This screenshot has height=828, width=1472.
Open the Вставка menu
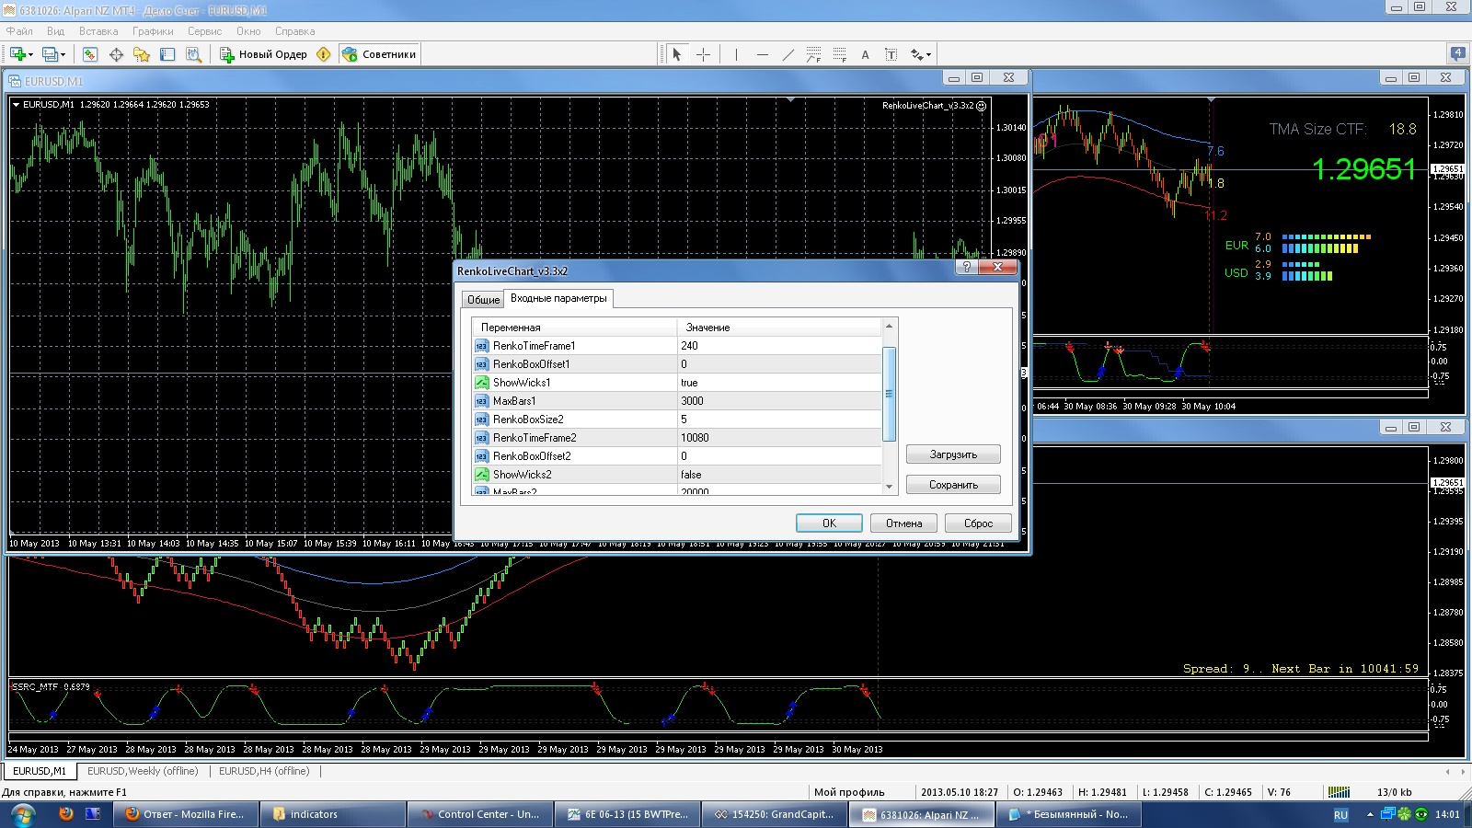[98, 31]
